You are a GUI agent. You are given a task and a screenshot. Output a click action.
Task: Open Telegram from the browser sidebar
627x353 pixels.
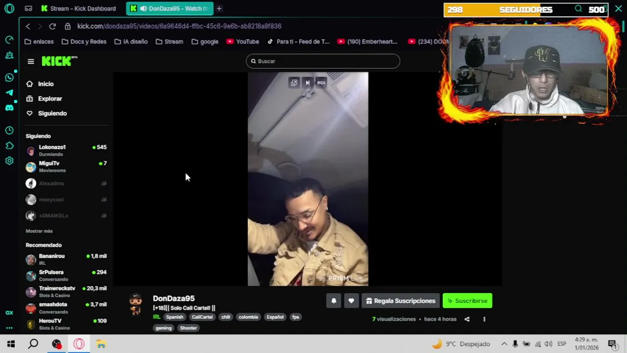pos(9,93)
